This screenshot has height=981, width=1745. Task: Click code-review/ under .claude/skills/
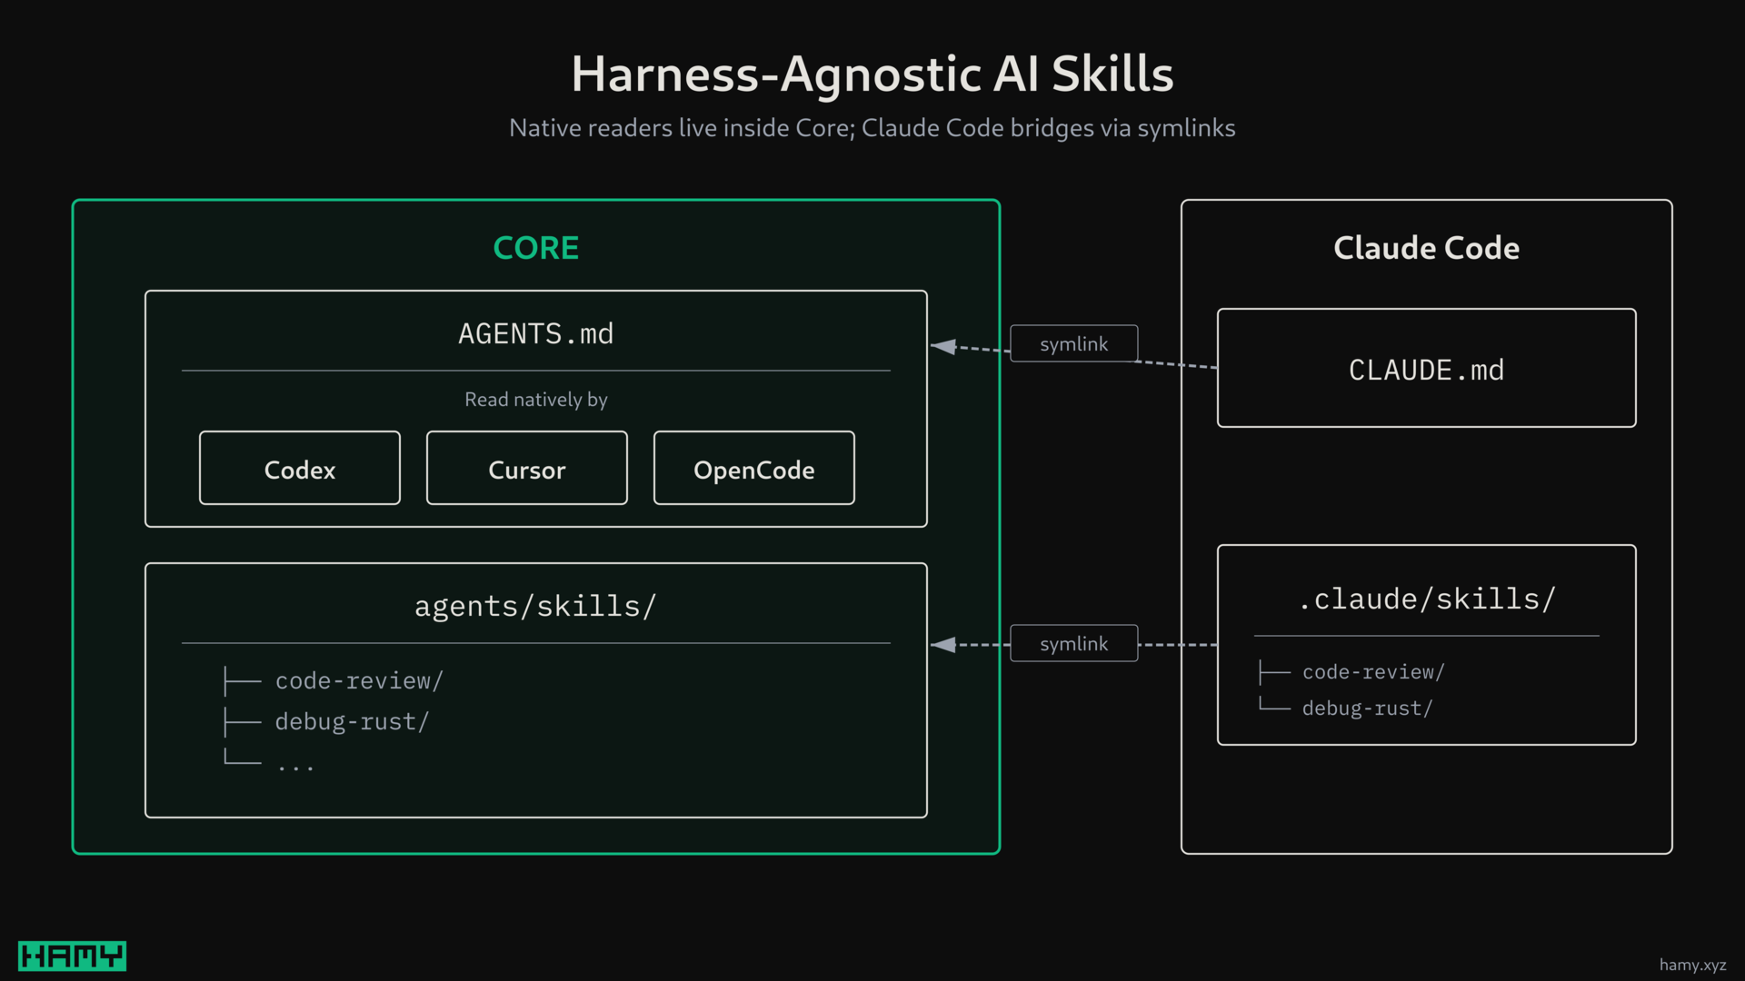coord(1373,672)
